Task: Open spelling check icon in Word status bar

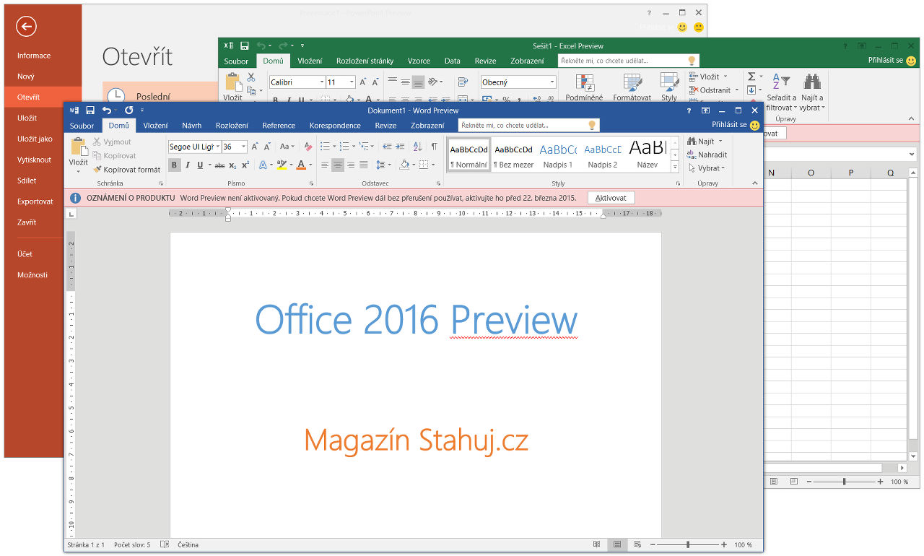Action: pos(165,544)
